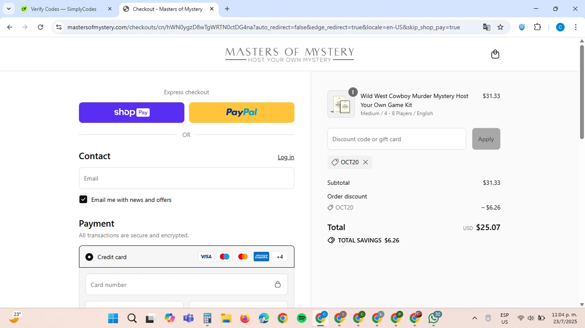Open the Chrome profile avatar C
Viewport: 585px width, 328px height.
(x=560, y=27)
